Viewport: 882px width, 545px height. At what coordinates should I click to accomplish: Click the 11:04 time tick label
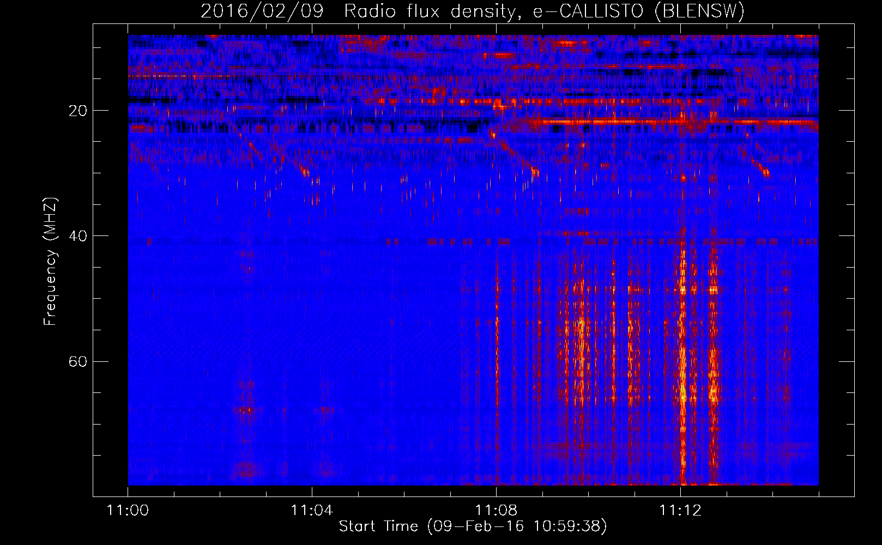point(312,510)
